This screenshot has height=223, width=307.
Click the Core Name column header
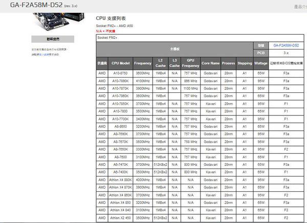click(210, 63)
